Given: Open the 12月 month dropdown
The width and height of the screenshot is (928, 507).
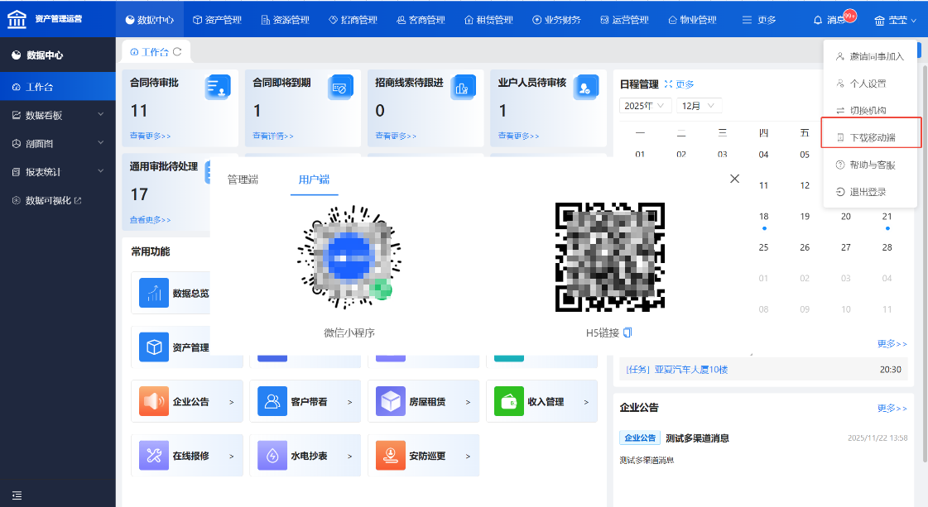Looking at the screenshot, I should (699, 106).
